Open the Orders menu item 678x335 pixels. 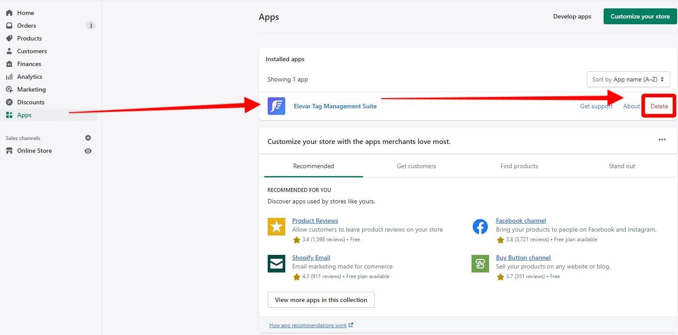coord(26,26)
